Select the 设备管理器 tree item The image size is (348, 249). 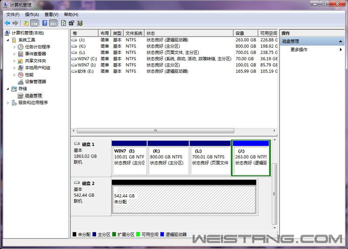click(x=36, y=81)
